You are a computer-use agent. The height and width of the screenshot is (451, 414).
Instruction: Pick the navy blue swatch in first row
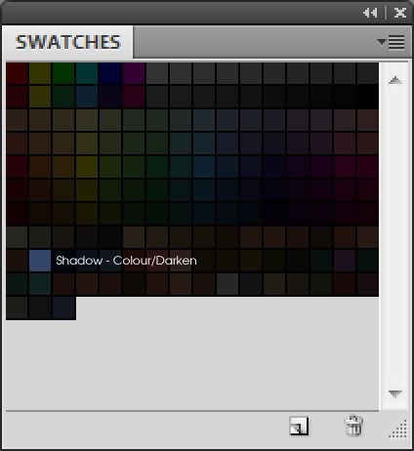(x=110, y=73)
